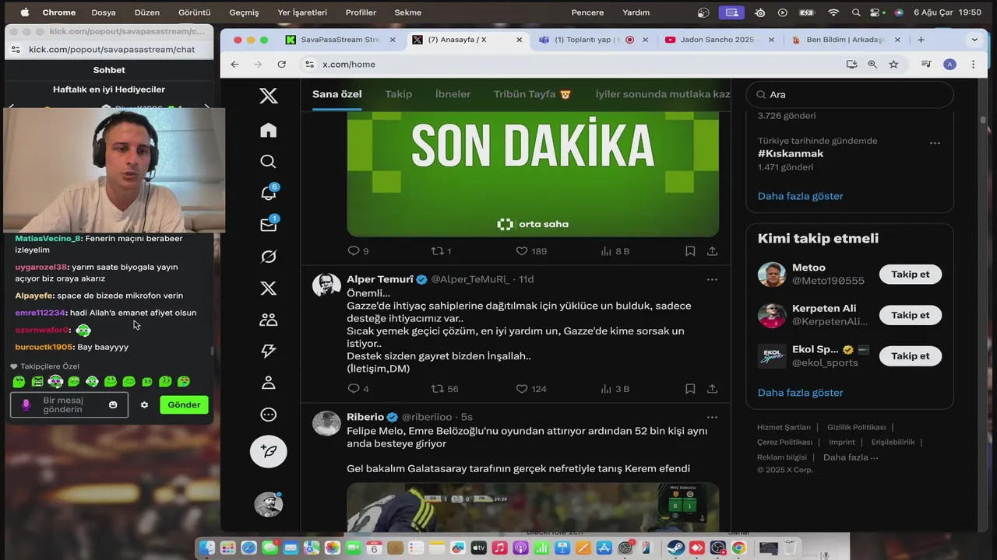The width and height of the screenshot is (997, 560).
Task: Click Chrome back arrow
Action: tap(234, 65)
